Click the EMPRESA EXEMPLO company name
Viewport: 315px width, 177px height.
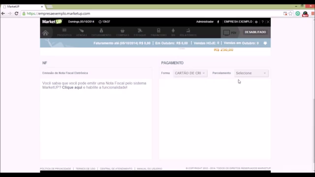(238, 22)
